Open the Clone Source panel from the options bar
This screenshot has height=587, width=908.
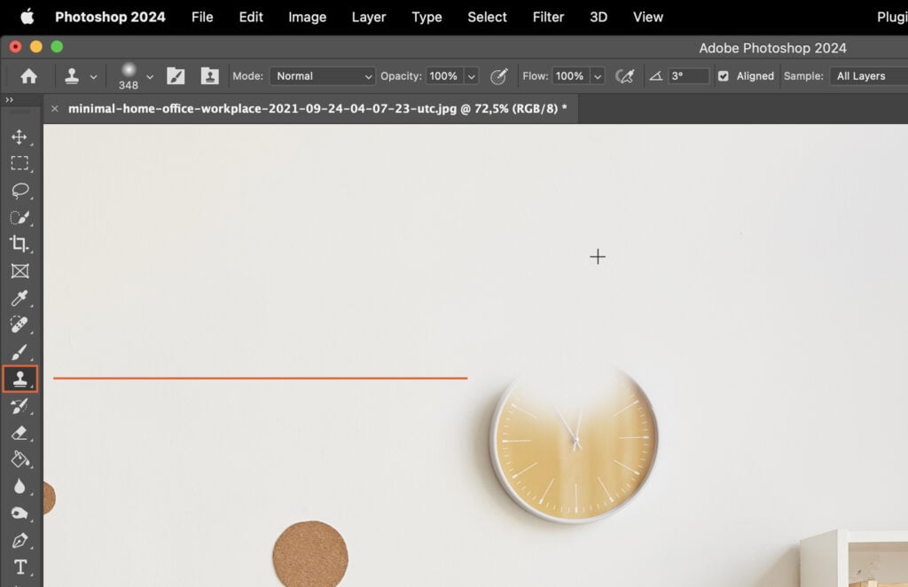click(209, 76)
